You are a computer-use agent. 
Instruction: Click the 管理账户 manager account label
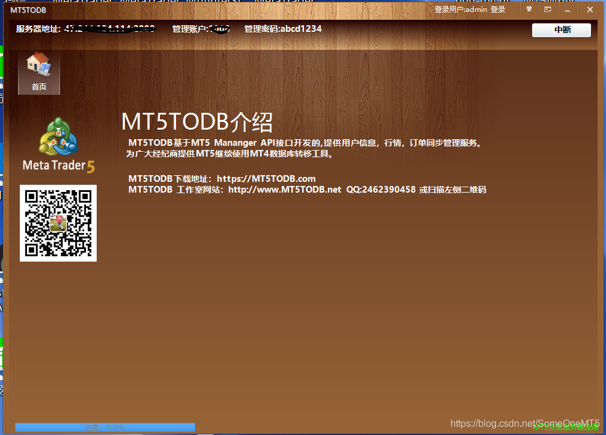[x=190, y=29]
